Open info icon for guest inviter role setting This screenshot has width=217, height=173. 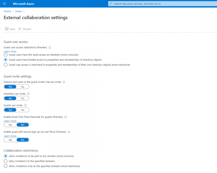(x=64, y=82)
